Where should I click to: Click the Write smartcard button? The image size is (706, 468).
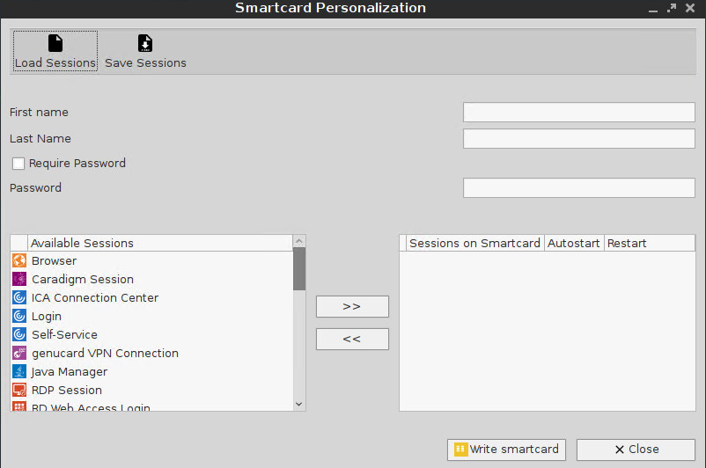coord(506,449)
